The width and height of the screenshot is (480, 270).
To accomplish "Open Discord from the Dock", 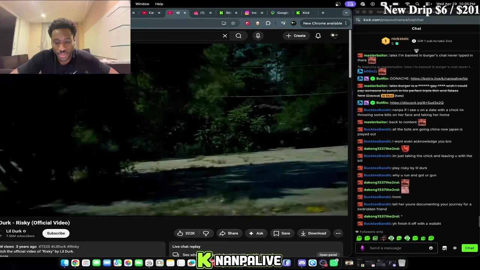I will pyautogui.click(x=302, y=263).
